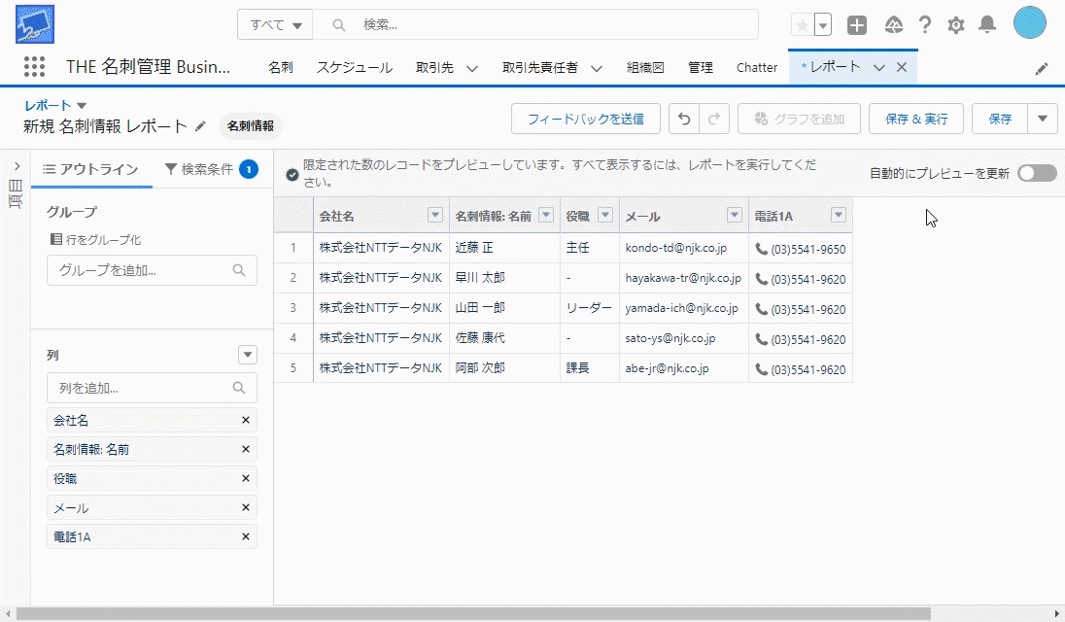
Task: Close the レポート tab
Action: [x=902, y=67]
